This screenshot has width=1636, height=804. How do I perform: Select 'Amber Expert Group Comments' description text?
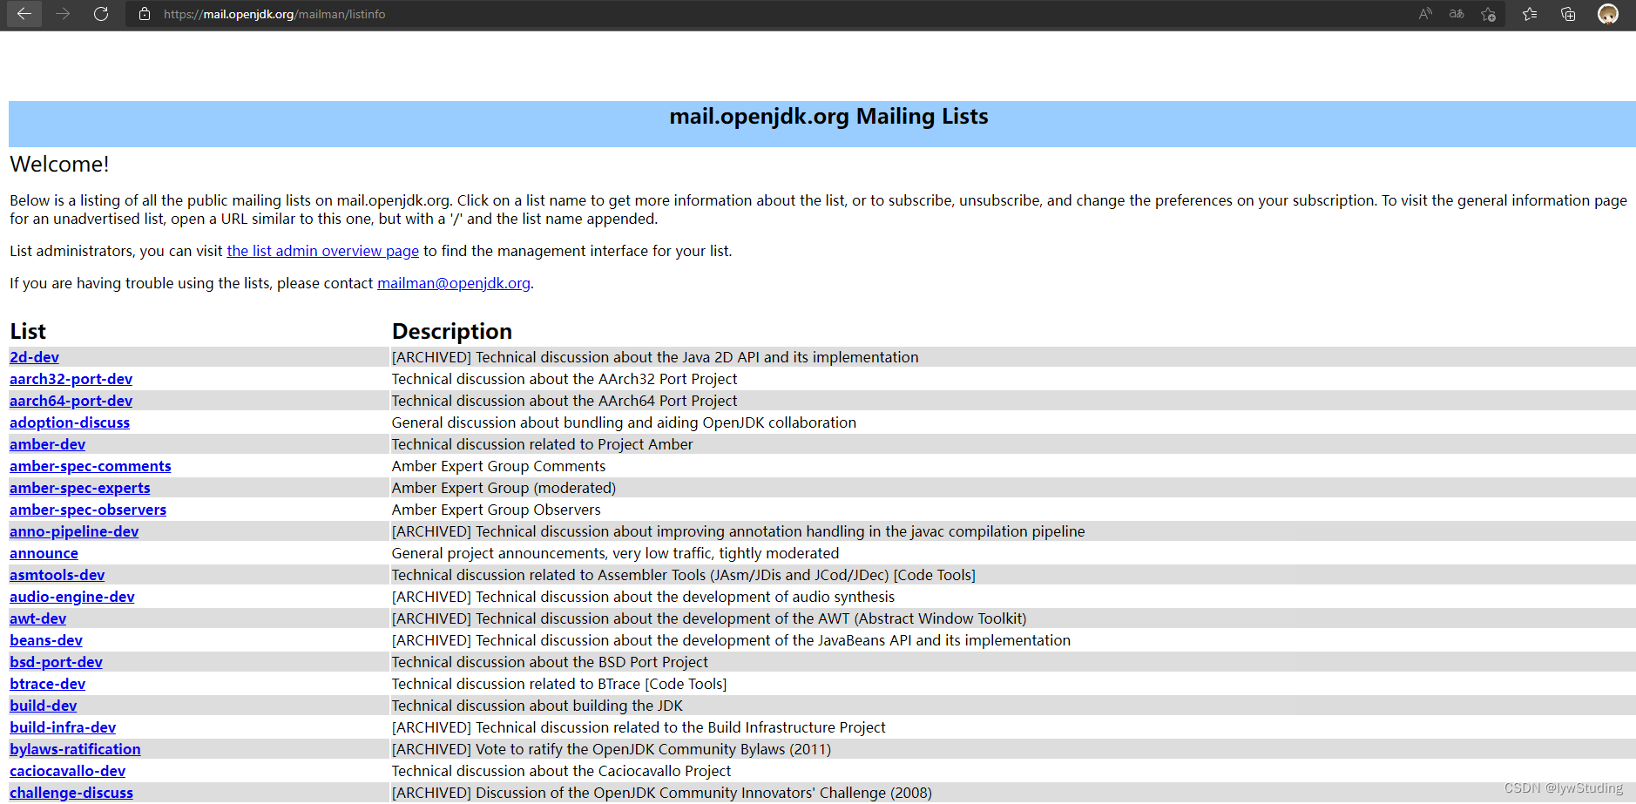[x=498, y=466]
